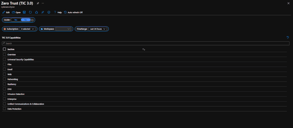
Task: Check the Resiliency row checkbox
Action: (4, 84)
